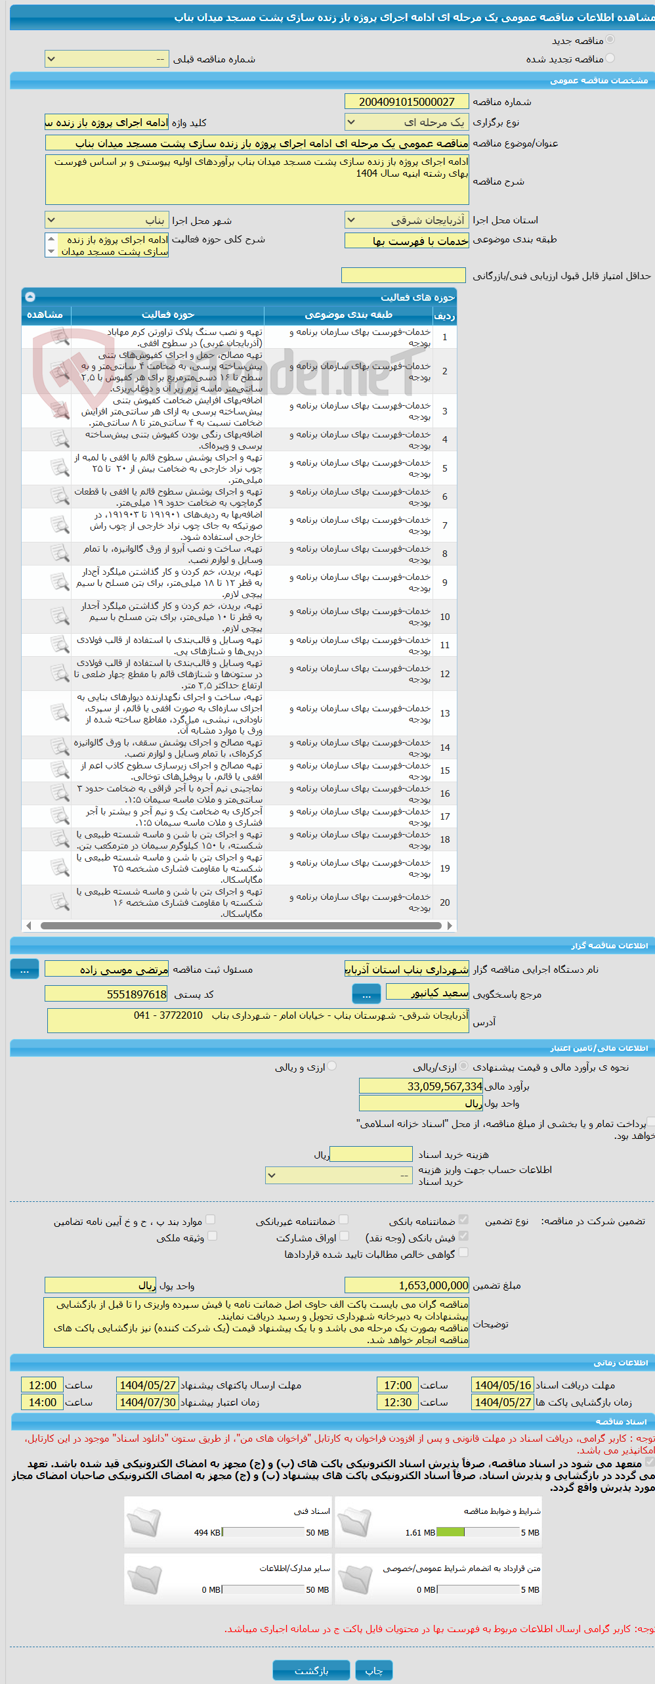655x1684 pixels.
Task: Click the هزینه خرید اسناد field
Action: click(x=371, y=1154)
